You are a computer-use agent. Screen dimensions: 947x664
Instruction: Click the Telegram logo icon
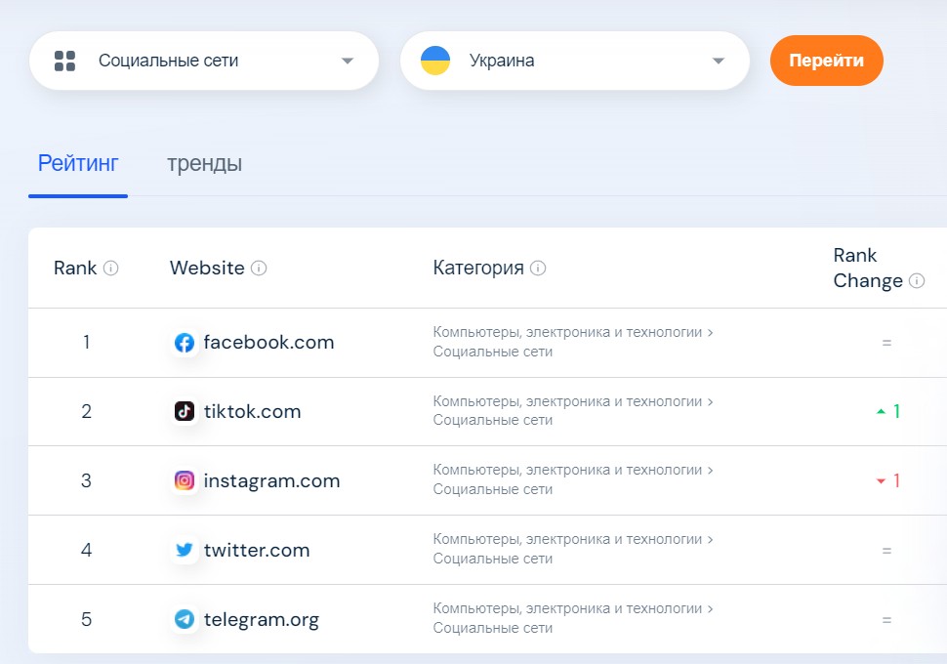tap(185, 619)
